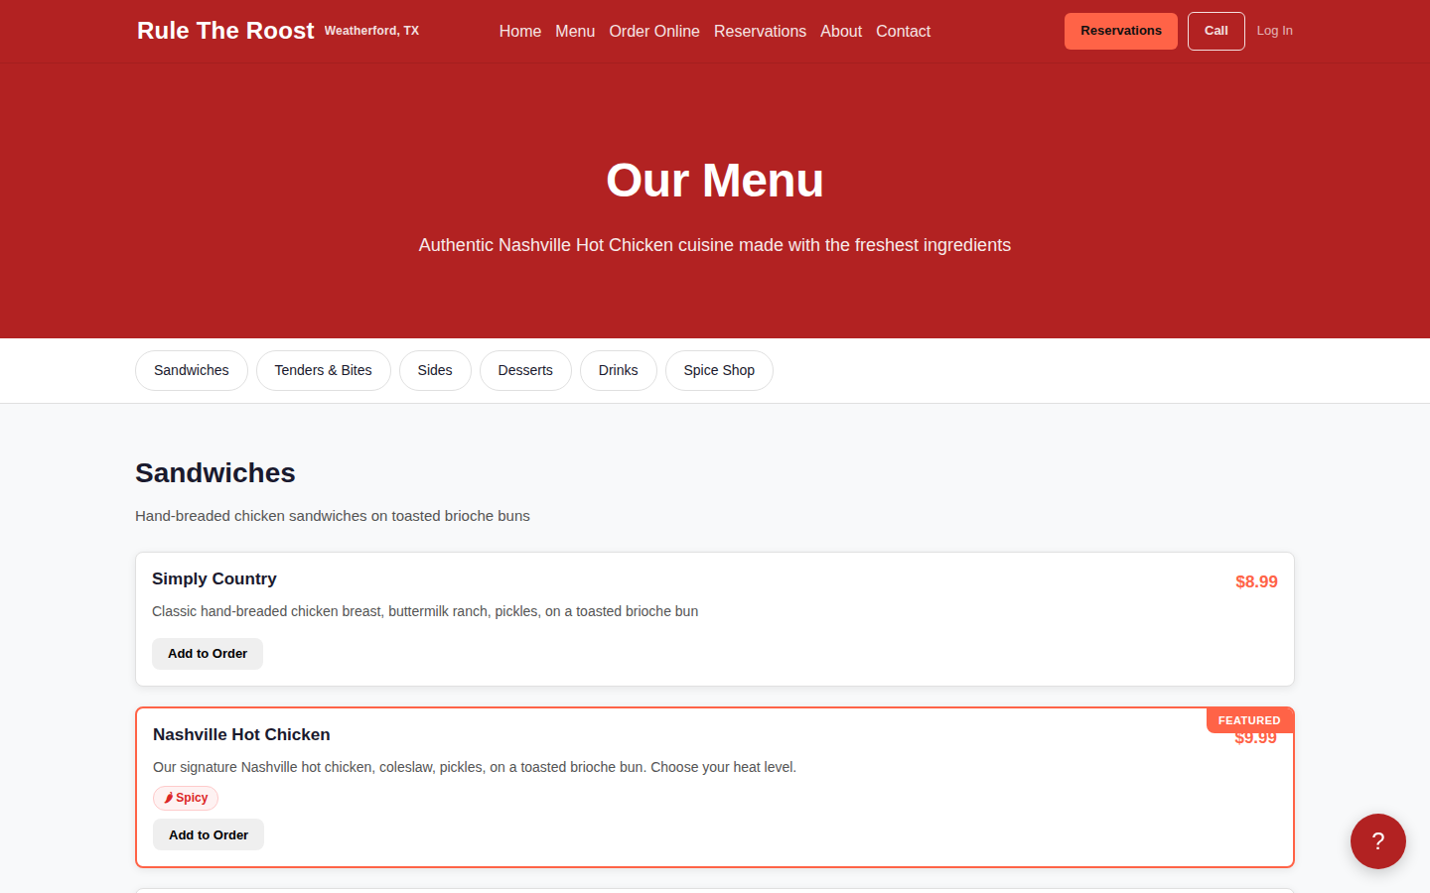Open the floating help question mark icon
1430x893 pixels.
coord(1377,841)
